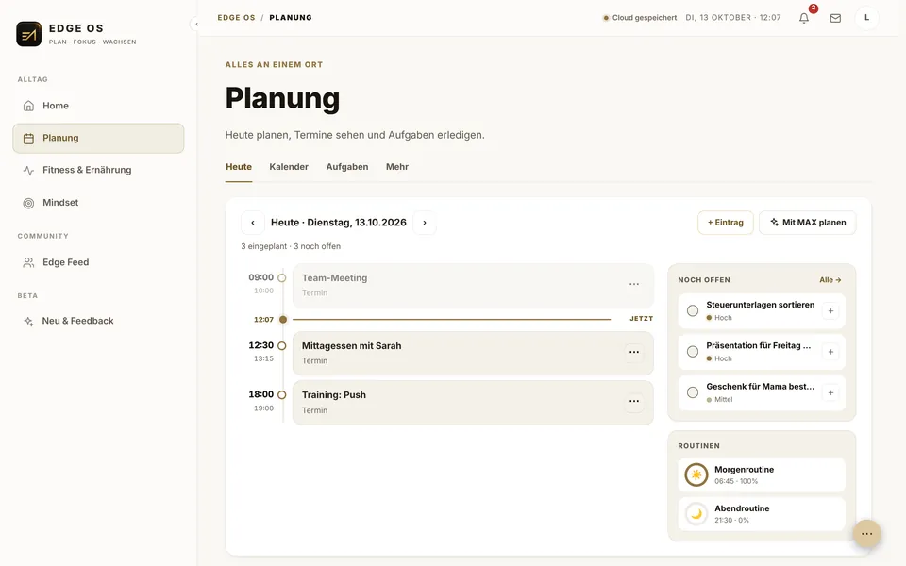Click Mit MAX planen button
This screenshot has width=906, height=566.
coord(807,223)
